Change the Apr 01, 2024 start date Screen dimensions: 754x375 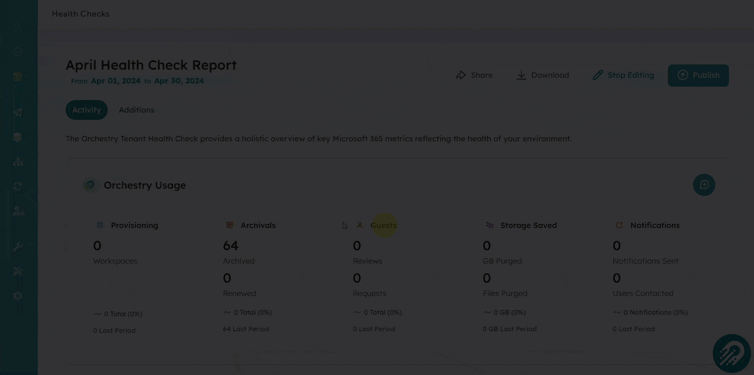pyautogui.click(x=116, y=81)
